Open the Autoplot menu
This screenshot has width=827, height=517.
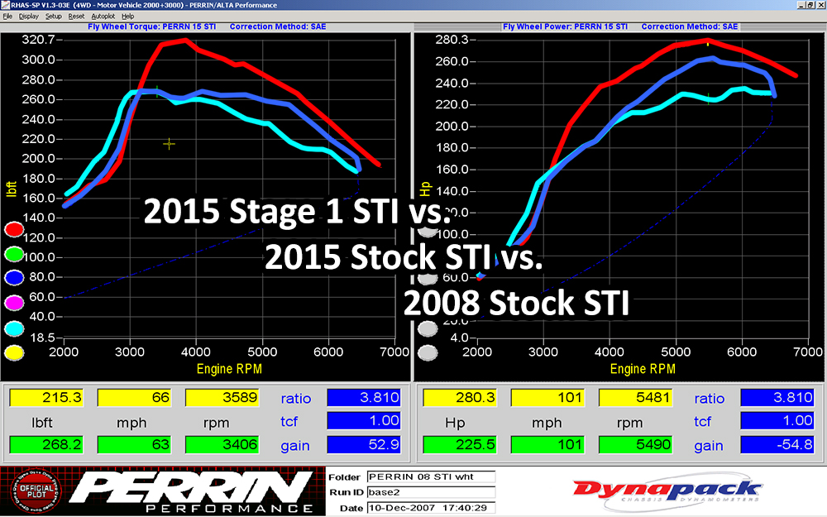click(103, 17)
